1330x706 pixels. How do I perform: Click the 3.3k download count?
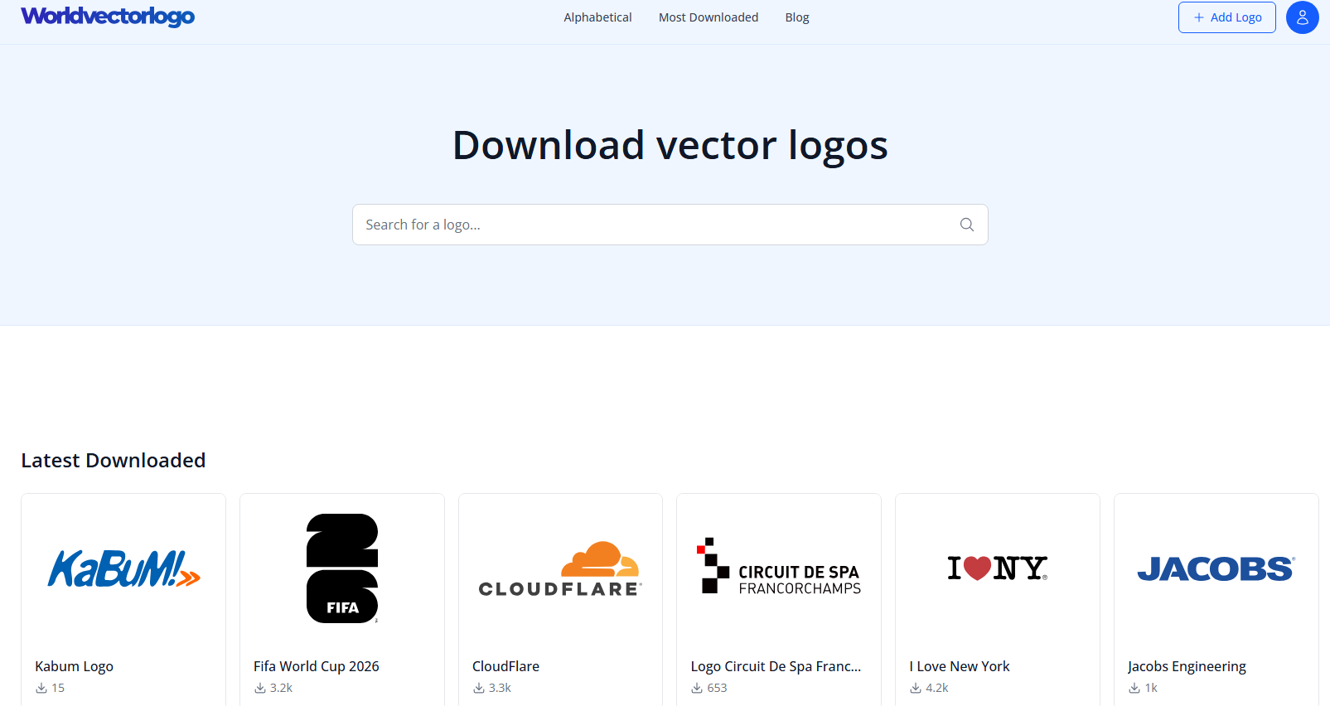(500, 688)
